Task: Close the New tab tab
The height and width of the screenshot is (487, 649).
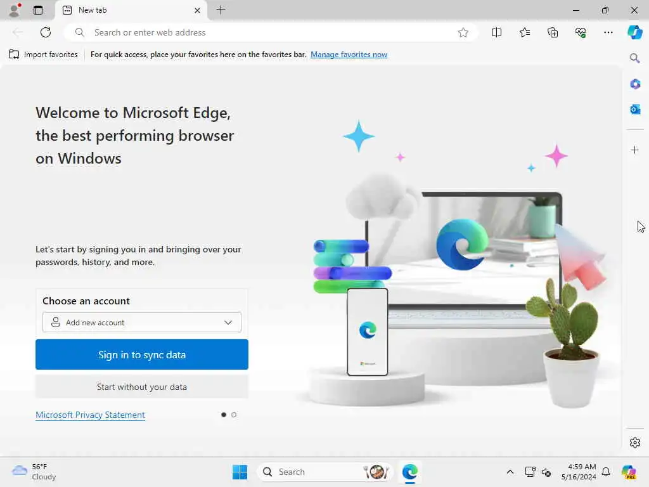Action: pyautogui.click(x=198, y=10)
